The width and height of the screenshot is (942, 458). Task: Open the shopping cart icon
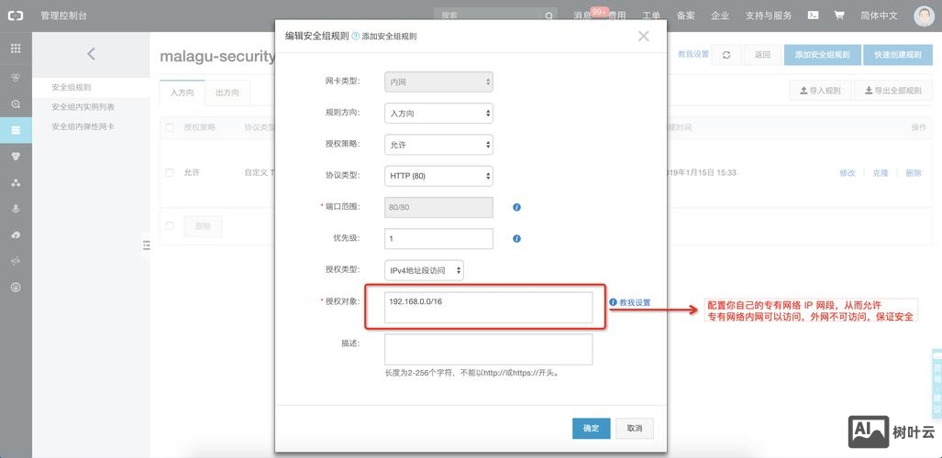coord(839,16)
